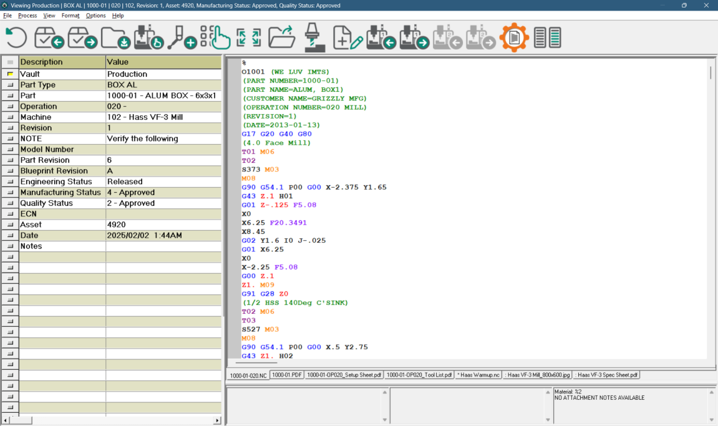
Task: Click the side-by-side compare lists icon
Action: (x=548, y=37)
